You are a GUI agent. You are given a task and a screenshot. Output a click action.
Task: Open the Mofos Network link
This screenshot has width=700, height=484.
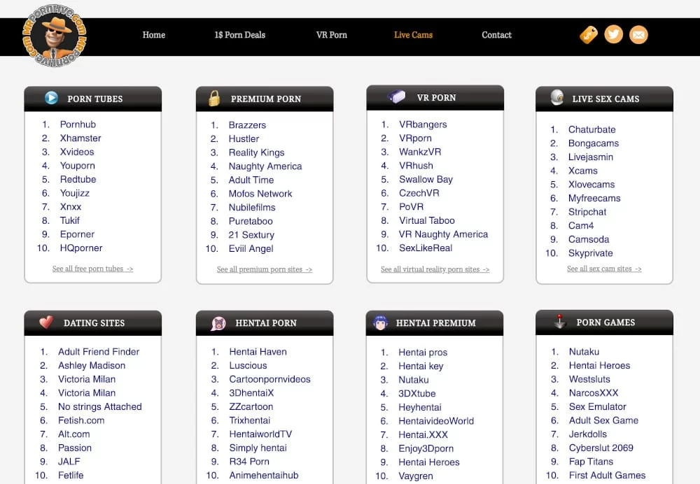tap(260, 194)
